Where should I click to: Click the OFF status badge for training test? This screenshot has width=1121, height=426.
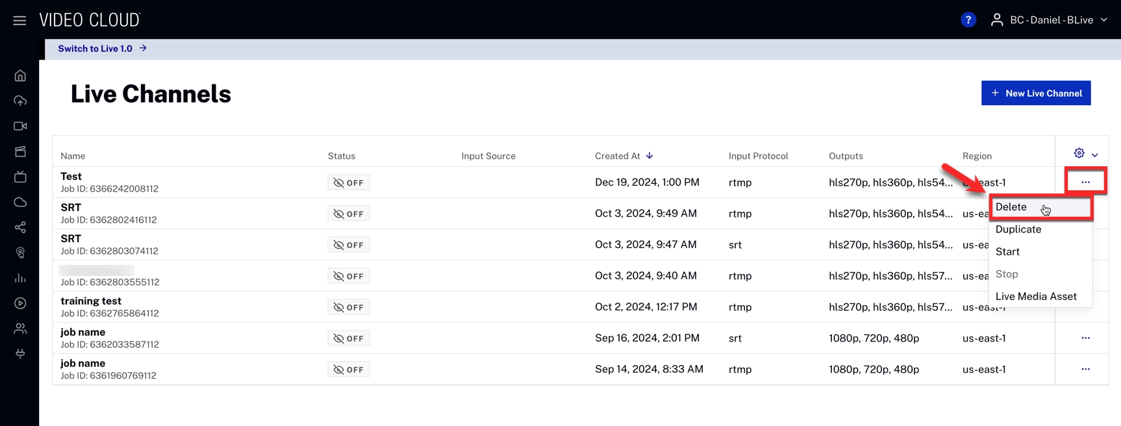pyautogui.click(x=349, y=307)
